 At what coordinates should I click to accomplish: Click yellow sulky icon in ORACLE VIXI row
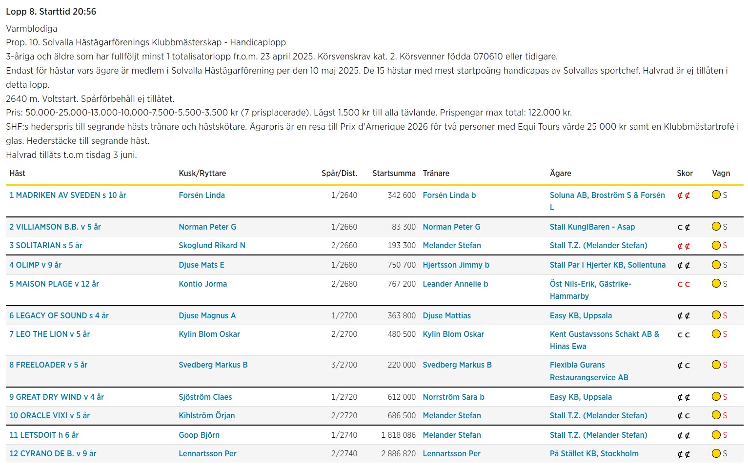[716, 415]
